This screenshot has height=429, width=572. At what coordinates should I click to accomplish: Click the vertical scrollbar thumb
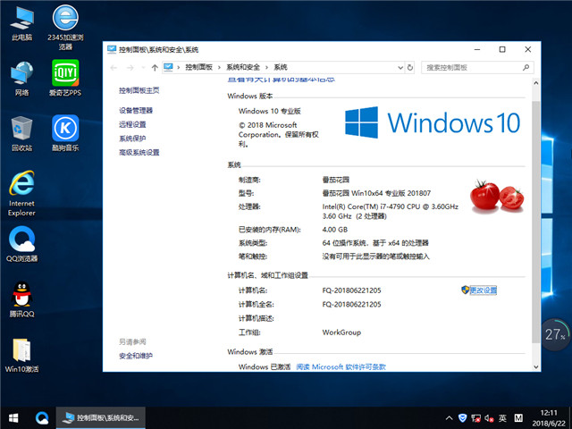(535, 222)
